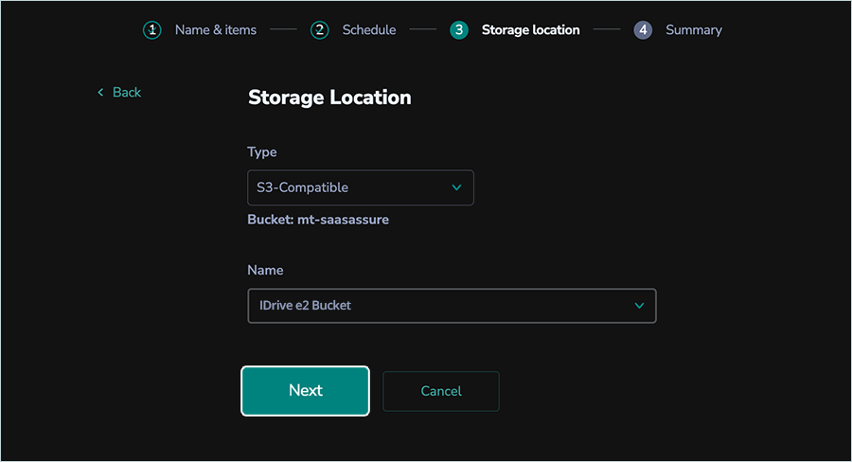Viewport: 852px width, 462px height.
Task: Click the Storage Location heading
Action: click(329, 98)
